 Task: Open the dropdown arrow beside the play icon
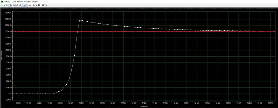tap(4, 6)
